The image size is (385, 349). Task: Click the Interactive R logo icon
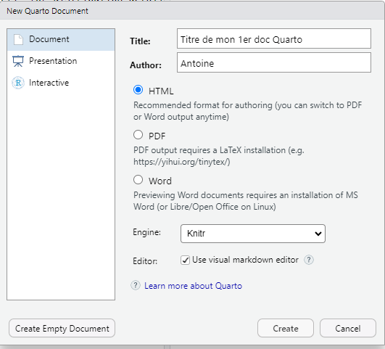pyautogui.click(x=18, y=83)
